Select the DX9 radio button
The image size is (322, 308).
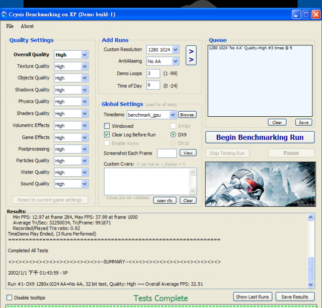173,134
